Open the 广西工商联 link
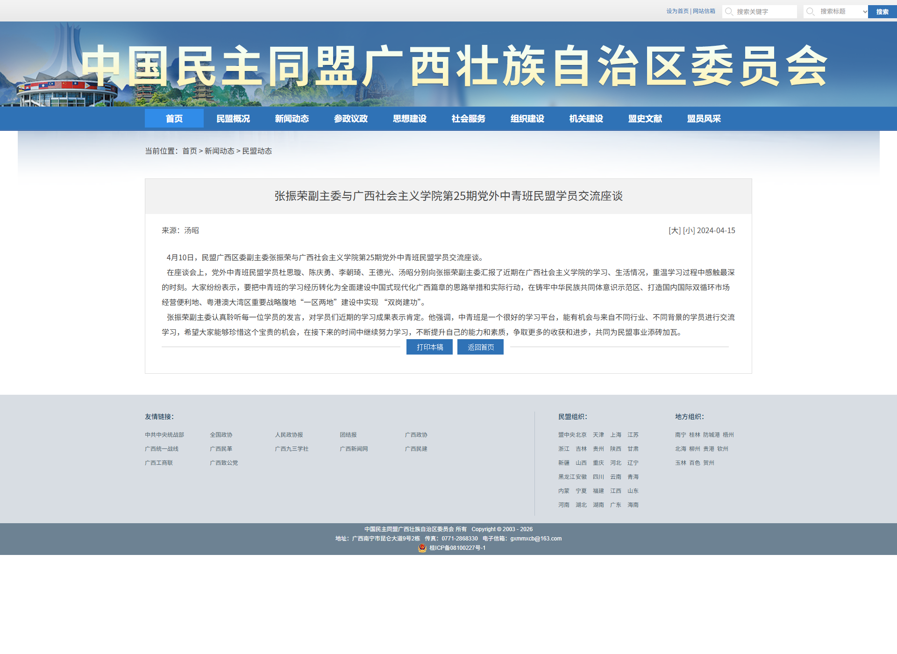The image size is (897, 654). [x=159, y=463]
